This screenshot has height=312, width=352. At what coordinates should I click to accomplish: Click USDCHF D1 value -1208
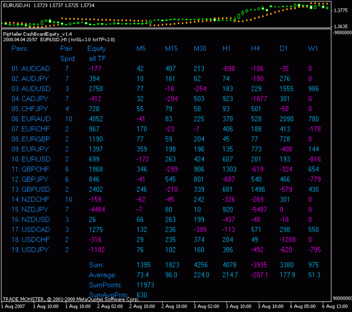pyautogui.click(x=288, y=240)
